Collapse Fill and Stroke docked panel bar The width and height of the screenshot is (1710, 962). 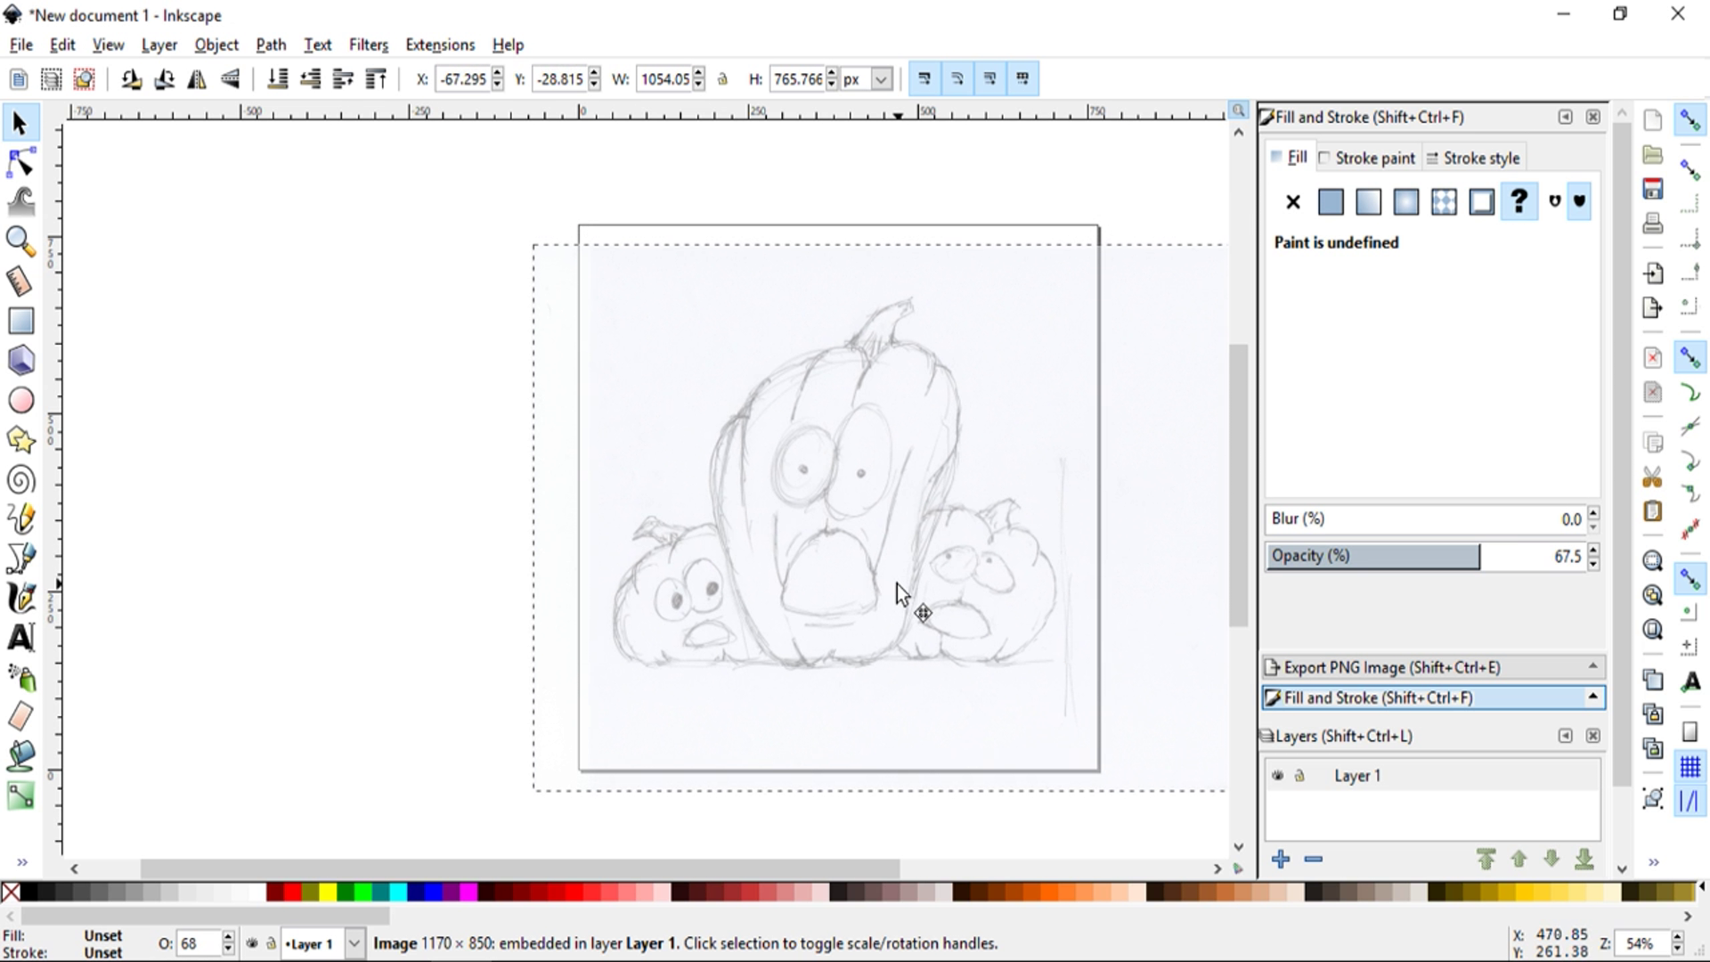tap(1434, 697)
